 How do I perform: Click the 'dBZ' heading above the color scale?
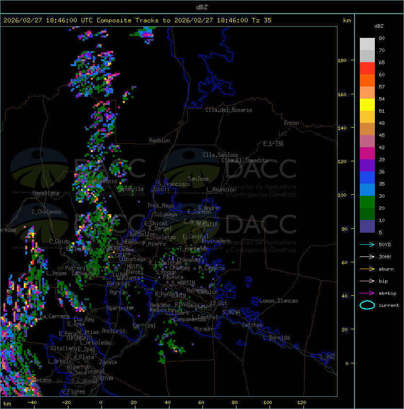[379, 26]
